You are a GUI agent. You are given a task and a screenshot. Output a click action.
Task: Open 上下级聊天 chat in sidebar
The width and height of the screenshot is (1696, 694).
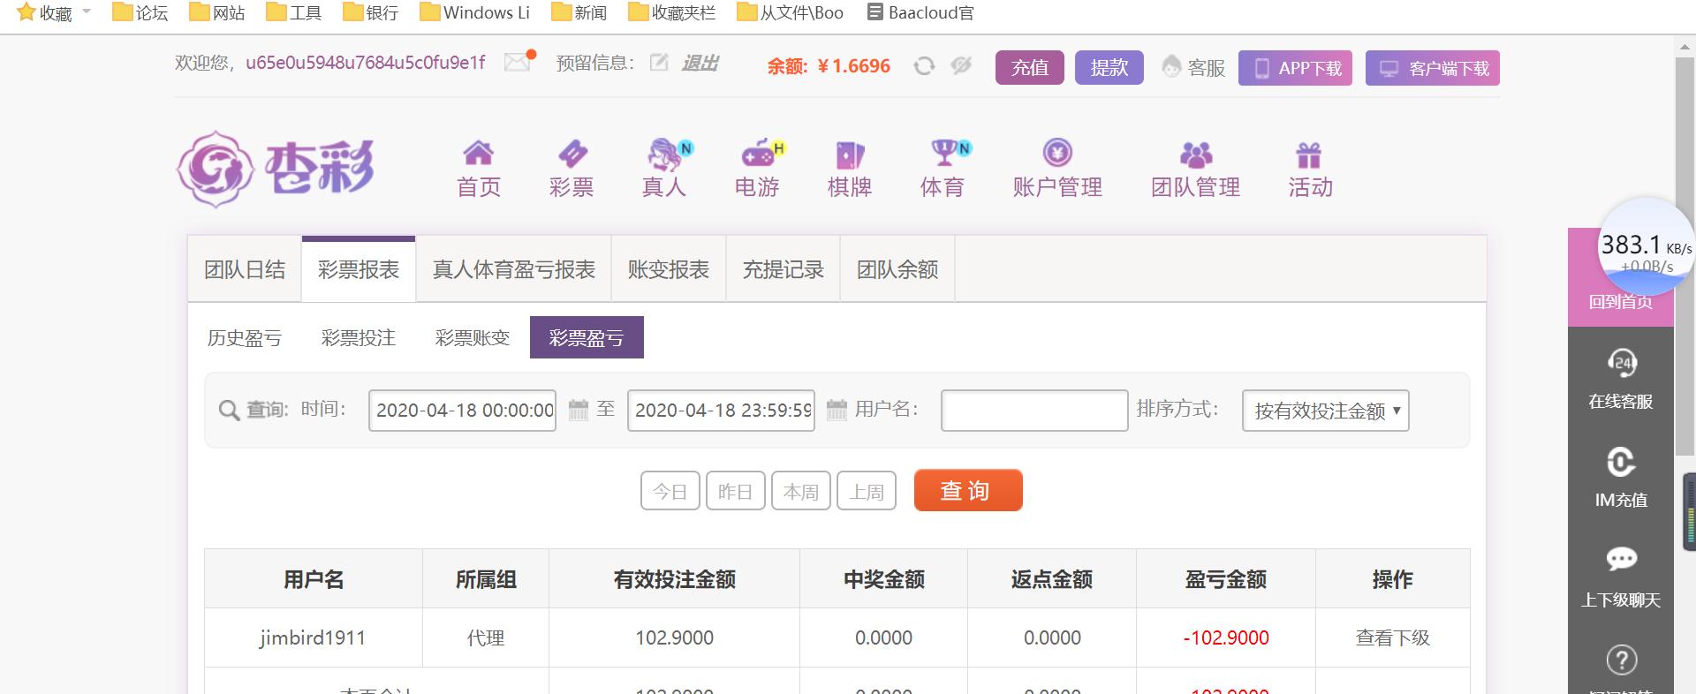click(x=1621, y=577)
